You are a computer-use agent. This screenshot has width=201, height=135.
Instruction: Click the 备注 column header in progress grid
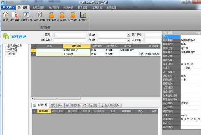click(x=113, y=111)
